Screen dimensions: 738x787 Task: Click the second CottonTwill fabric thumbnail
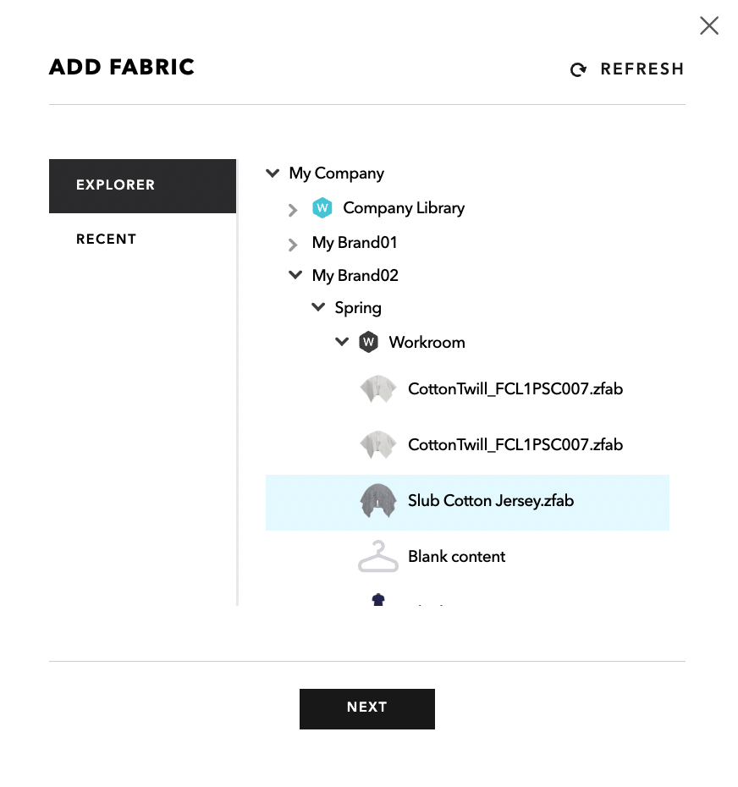click(x=378, y=444)
